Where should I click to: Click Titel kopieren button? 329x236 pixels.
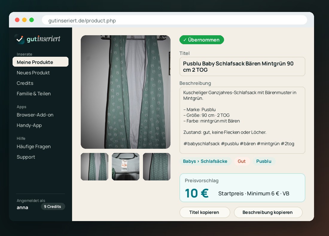click(205, 212)
